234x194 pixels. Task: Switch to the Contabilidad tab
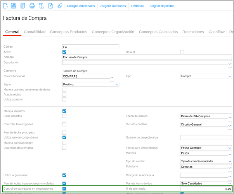[35, 32]
